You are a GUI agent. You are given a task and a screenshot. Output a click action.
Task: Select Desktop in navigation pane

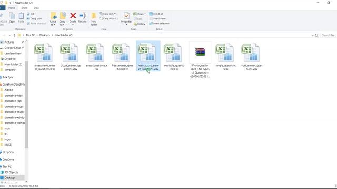click(x=12, y=177)
